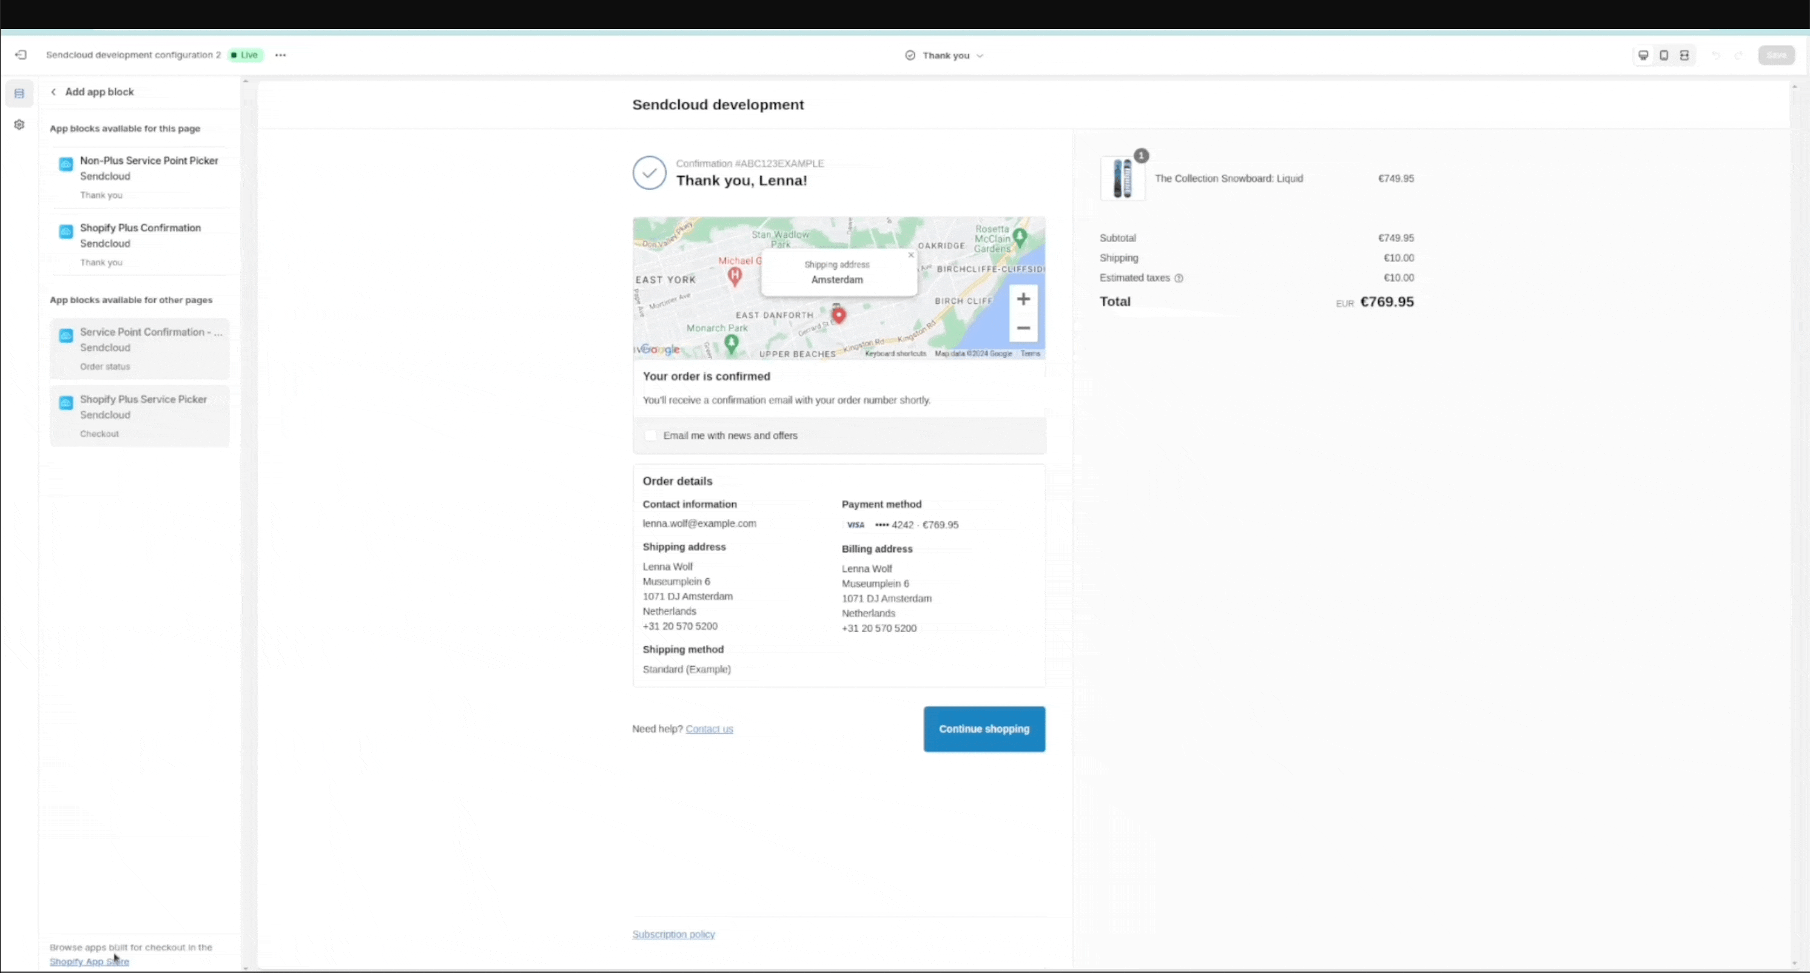The image size is (1810, 973).
Task: Click Sendcloud icon beside Service Point Confirmation
Action: tap(66, 335)
